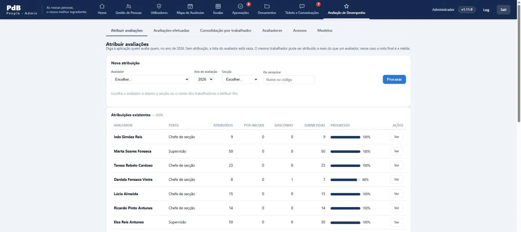
Task: Switch to Atribuir avaliações tab
Action: (x=127, y=30)
